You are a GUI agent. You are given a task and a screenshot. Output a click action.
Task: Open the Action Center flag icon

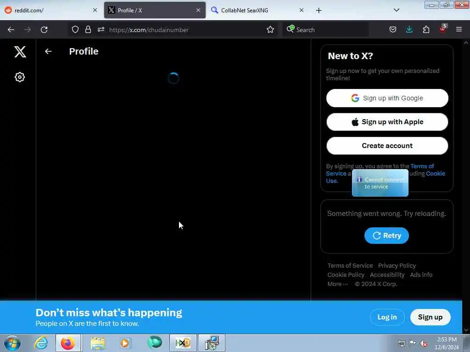tap(413, 343)
